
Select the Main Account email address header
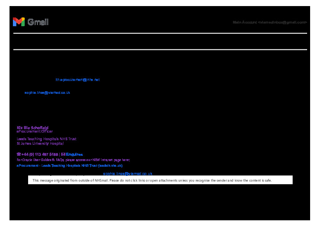point(269,22)
